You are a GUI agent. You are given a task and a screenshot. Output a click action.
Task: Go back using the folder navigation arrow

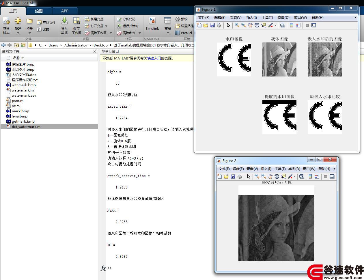coord(3,45)
